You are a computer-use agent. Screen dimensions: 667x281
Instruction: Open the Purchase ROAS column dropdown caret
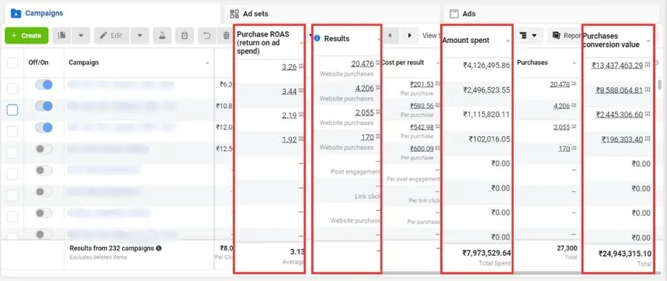[302, 44]
